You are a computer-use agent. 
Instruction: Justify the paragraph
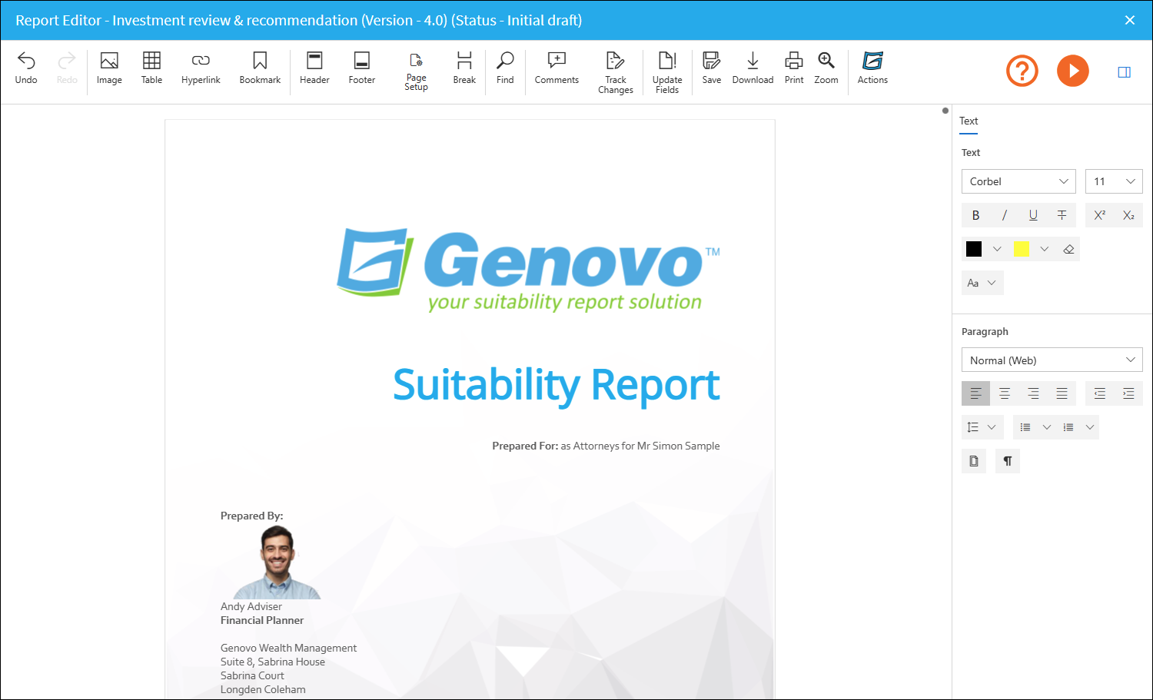pyautogui.click(x=1062, y=393)
